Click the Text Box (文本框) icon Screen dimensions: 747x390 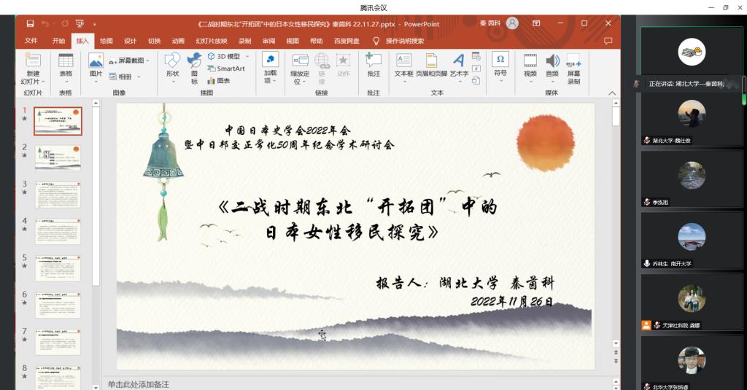pyautogui.click(x=403, y=62)
